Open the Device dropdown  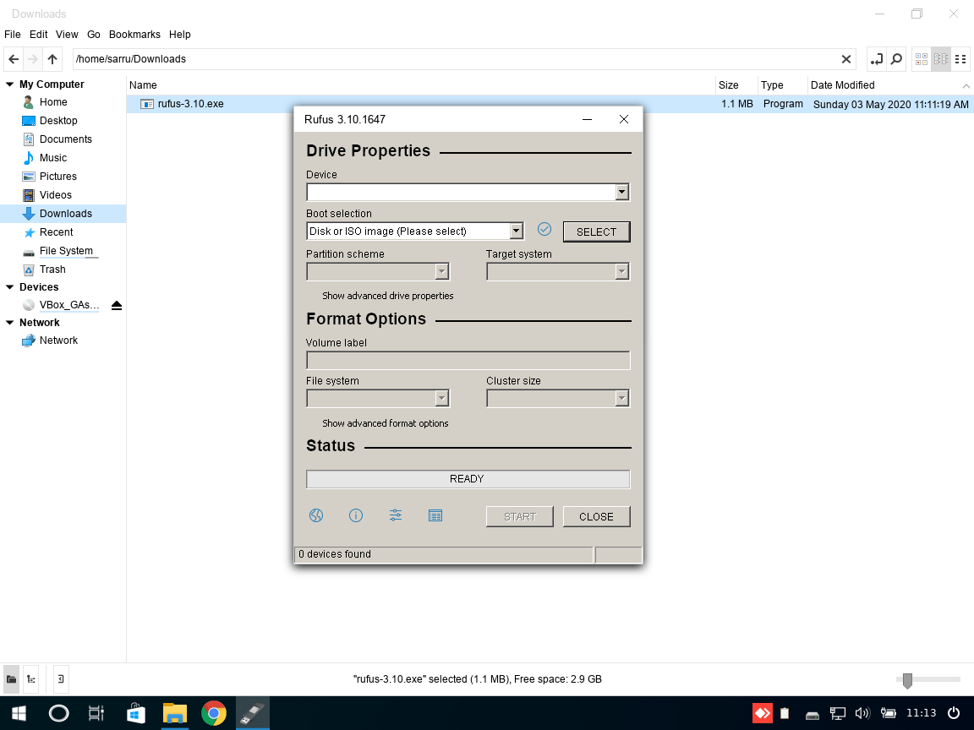click(x=621, y=192)
